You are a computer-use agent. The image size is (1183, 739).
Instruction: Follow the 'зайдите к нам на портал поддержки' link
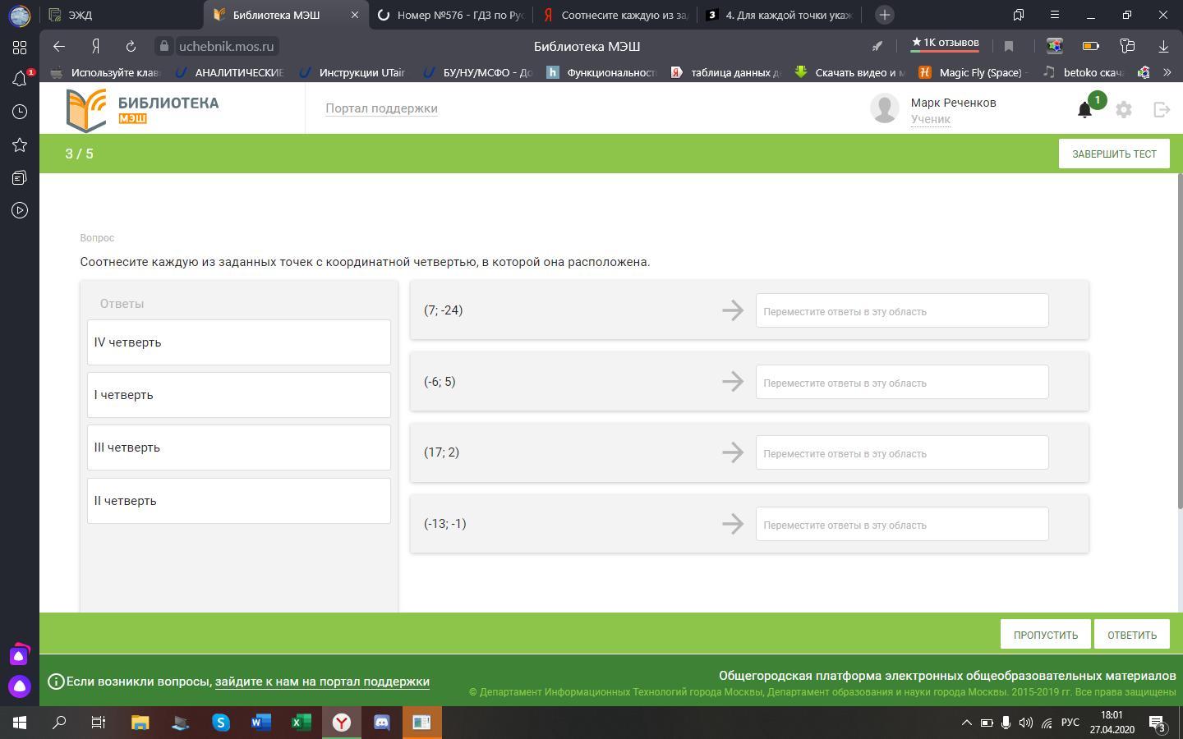tap(322, 682)
